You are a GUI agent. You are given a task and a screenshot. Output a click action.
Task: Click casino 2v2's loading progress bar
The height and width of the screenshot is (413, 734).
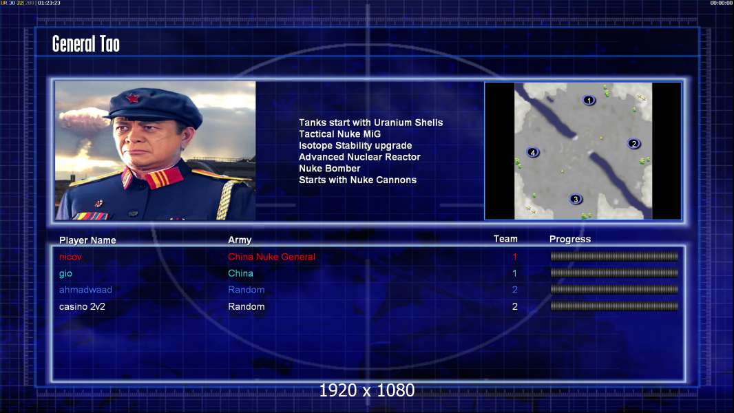coord(614,306)
